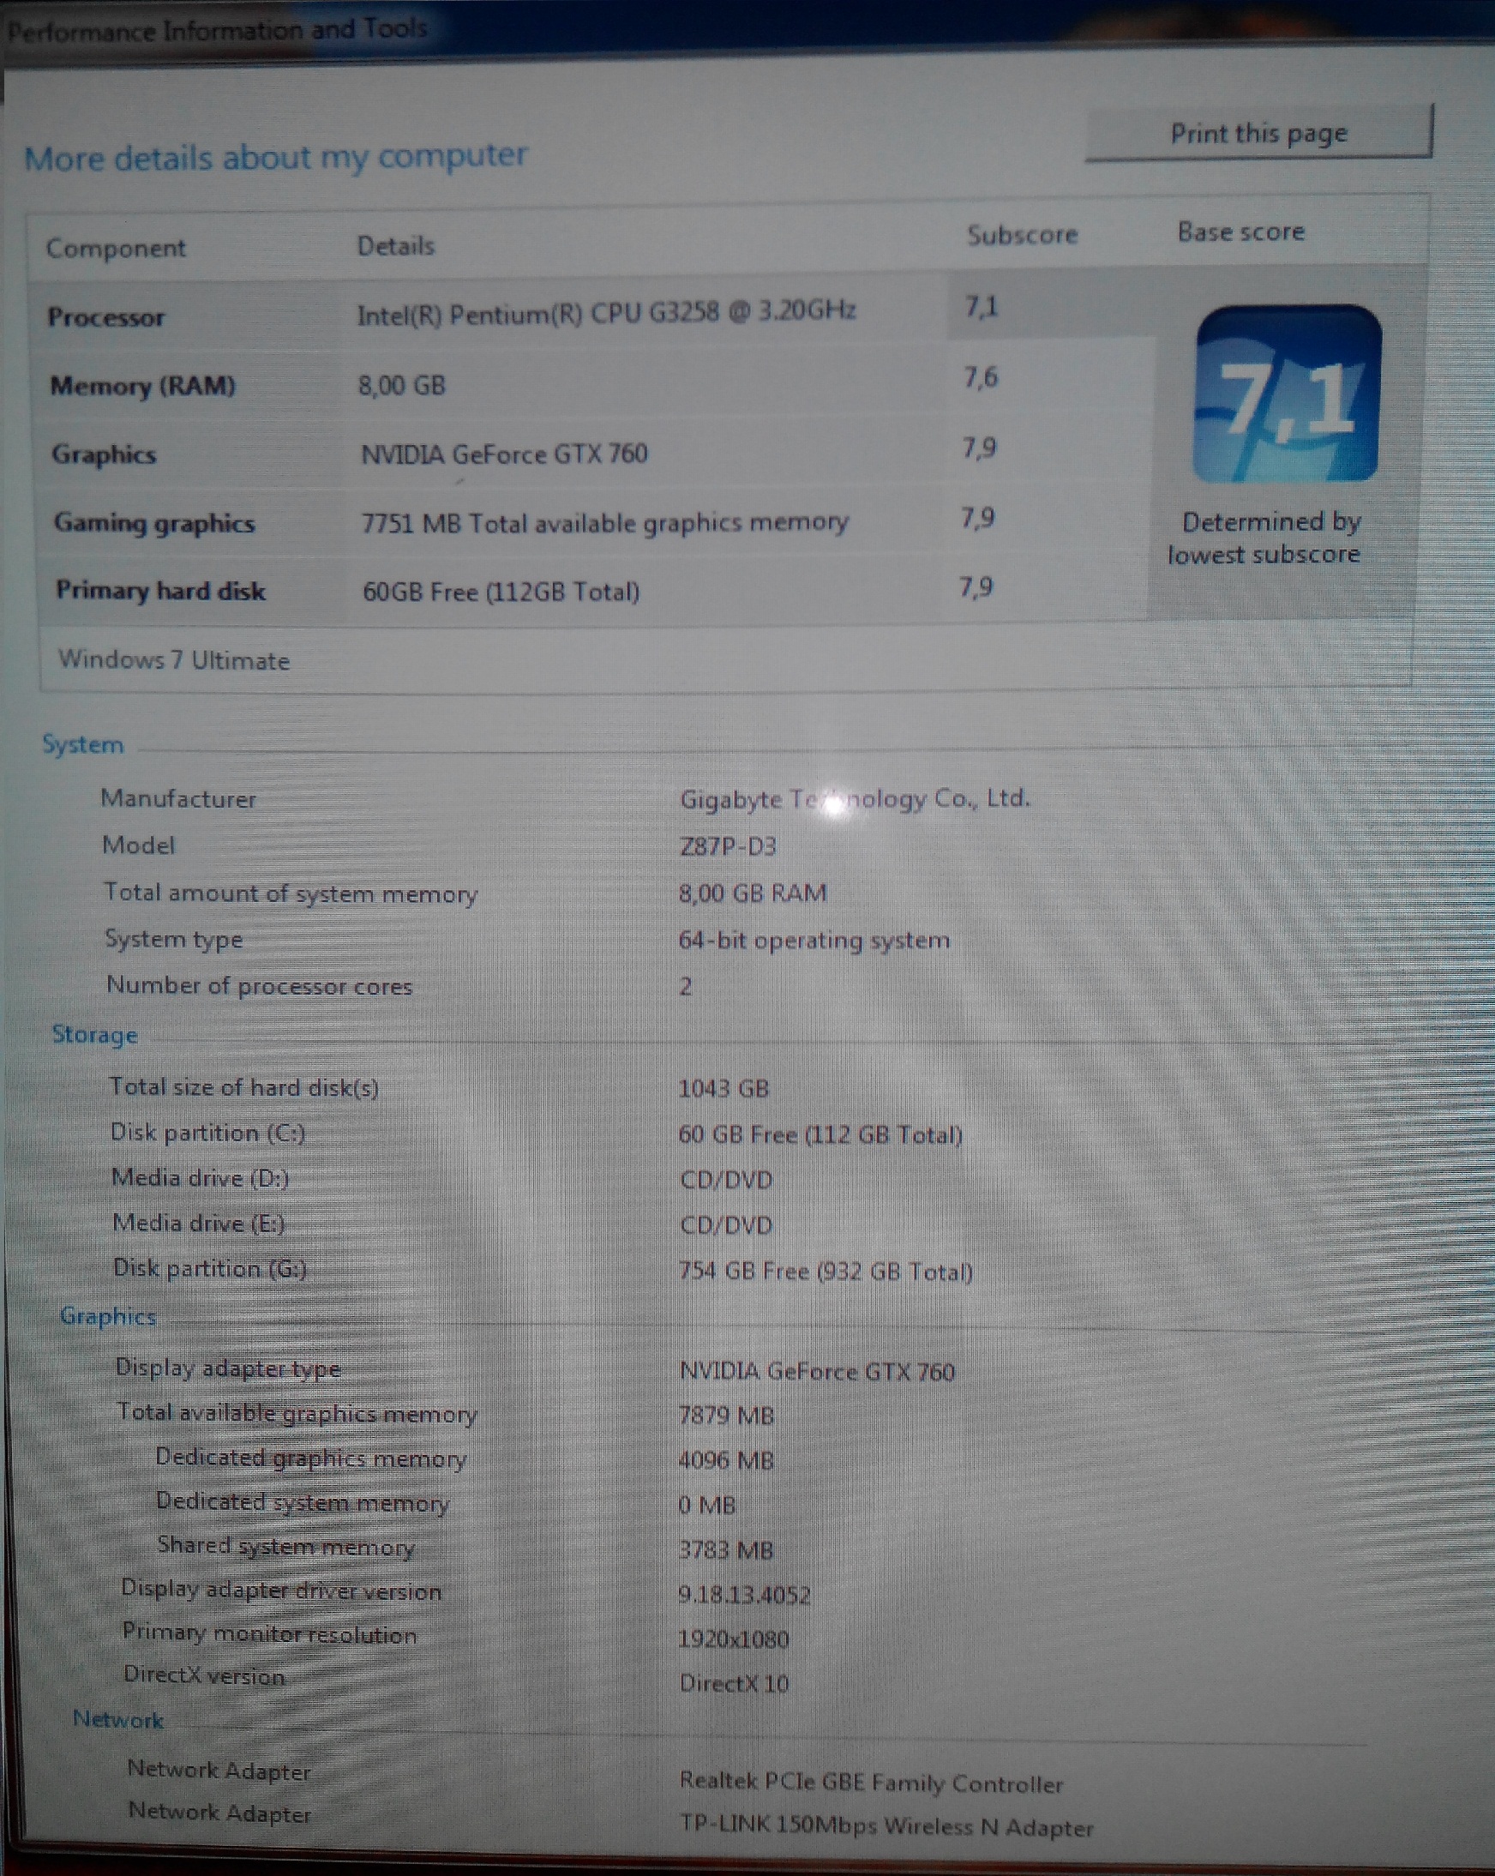The height and width of the screenshot is (1876, 1495).
Task: Click the Network section heading
Action: coord(118,1719)
